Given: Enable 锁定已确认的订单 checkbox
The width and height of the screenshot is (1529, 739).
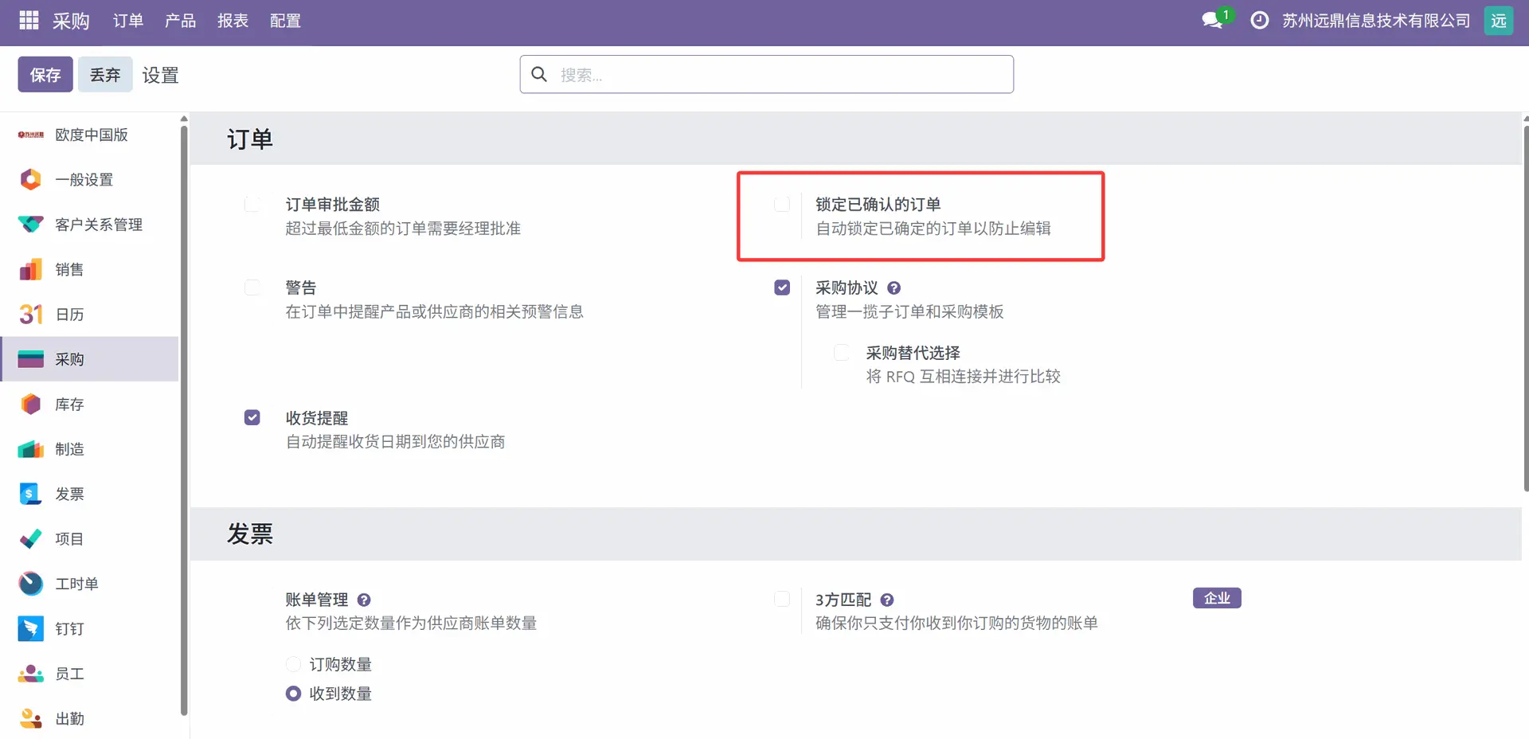Looking at the screenshot, I should 782,205.
